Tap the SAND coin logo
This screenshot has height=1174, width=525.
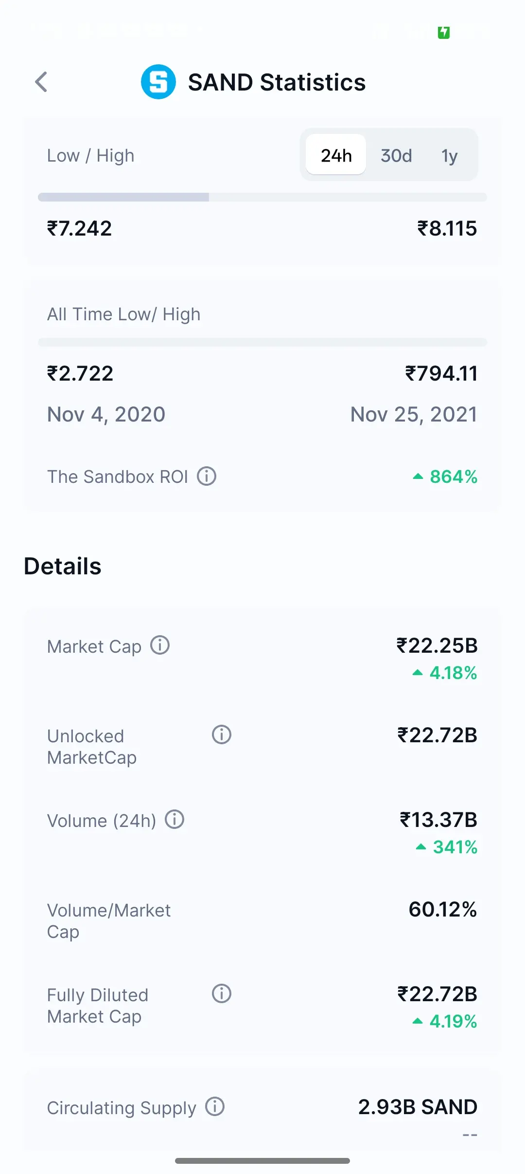coord(158,82)
